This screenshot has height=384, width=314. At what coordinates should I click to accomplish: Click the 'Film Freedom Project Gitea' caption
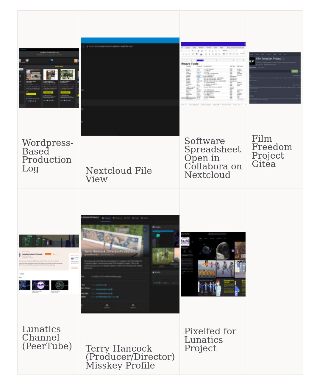(x=271, y=152)
